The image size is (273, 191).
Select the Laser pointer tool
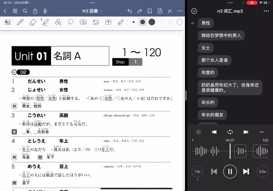coord(121,22)
